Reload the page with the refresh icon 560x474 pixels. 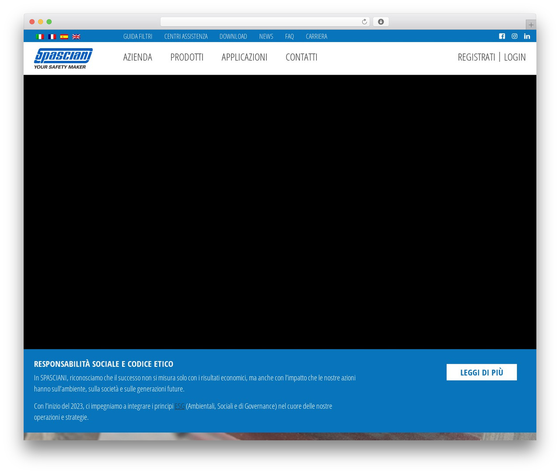point(364,22)
